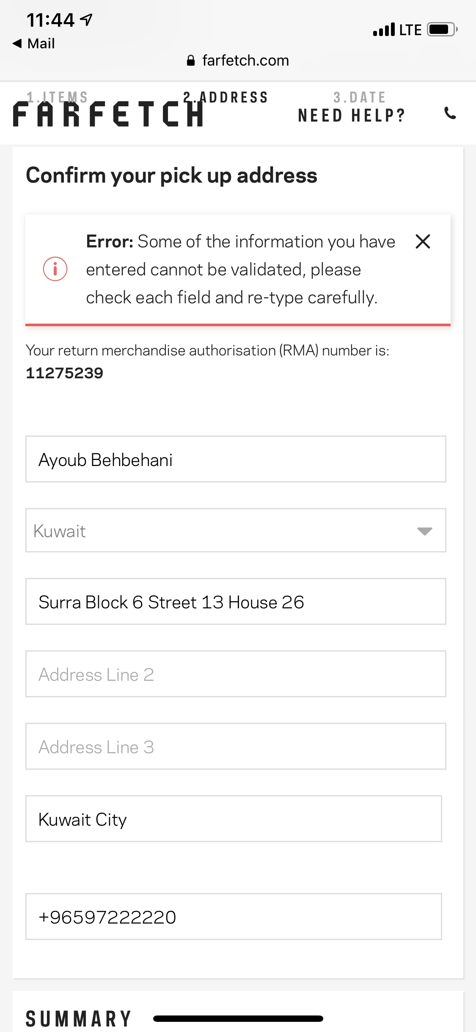Focus the Address Line 2 field
Viewport: 476px width, 1032px height.
click(x=235, y=674)
